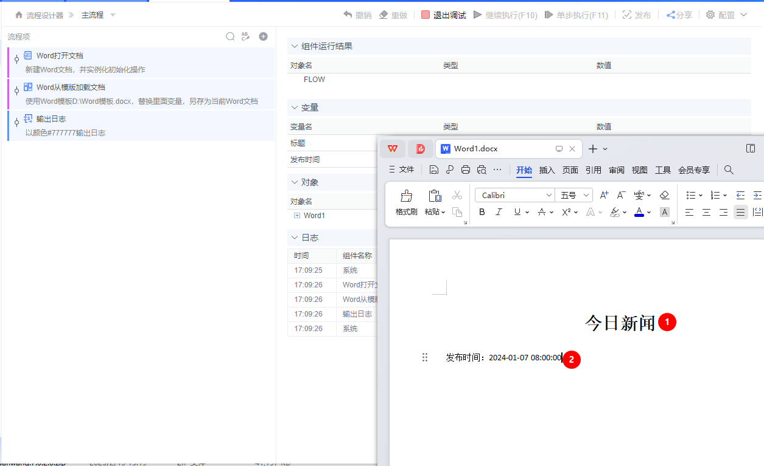Enable underline on selected text
764x466 pixels.
516,211
